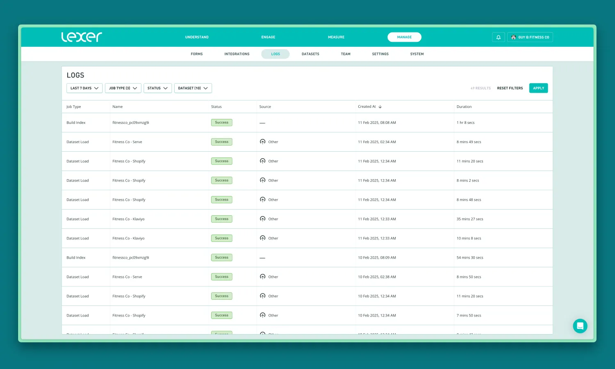Click source icon in 10 mins 8 secs row
The width and height of the screenshot is (615, 369).
[x=263, y=238]
